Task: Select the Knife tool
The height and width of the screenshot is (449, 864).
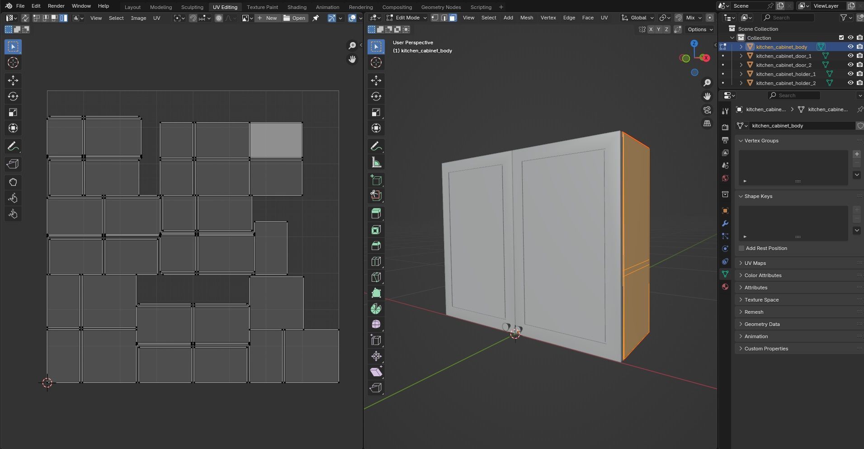Action: pyautogui.click(x=376, y=277)
